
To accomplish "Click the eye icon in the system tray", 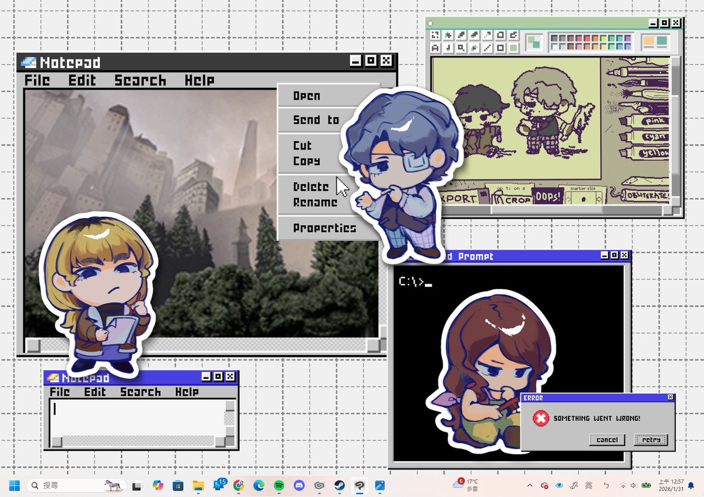I will pyautogui.click(x=559, y=485).
